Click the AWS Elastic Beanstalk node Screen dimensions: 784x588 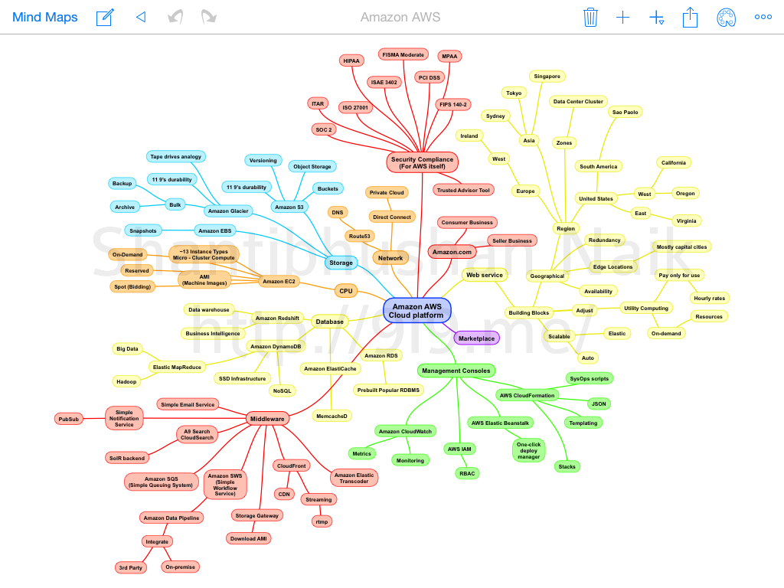tap(500, 423)
